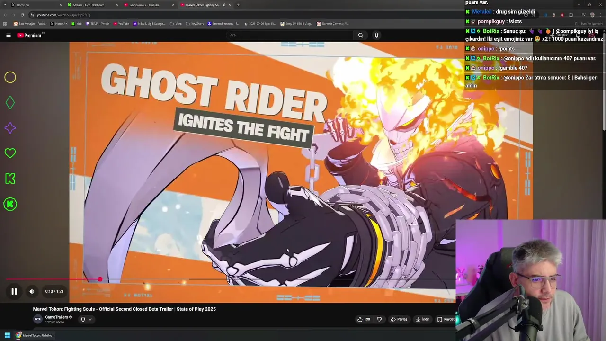
Task: Open StreamElements bookmark
Action: tap(223, 23)
